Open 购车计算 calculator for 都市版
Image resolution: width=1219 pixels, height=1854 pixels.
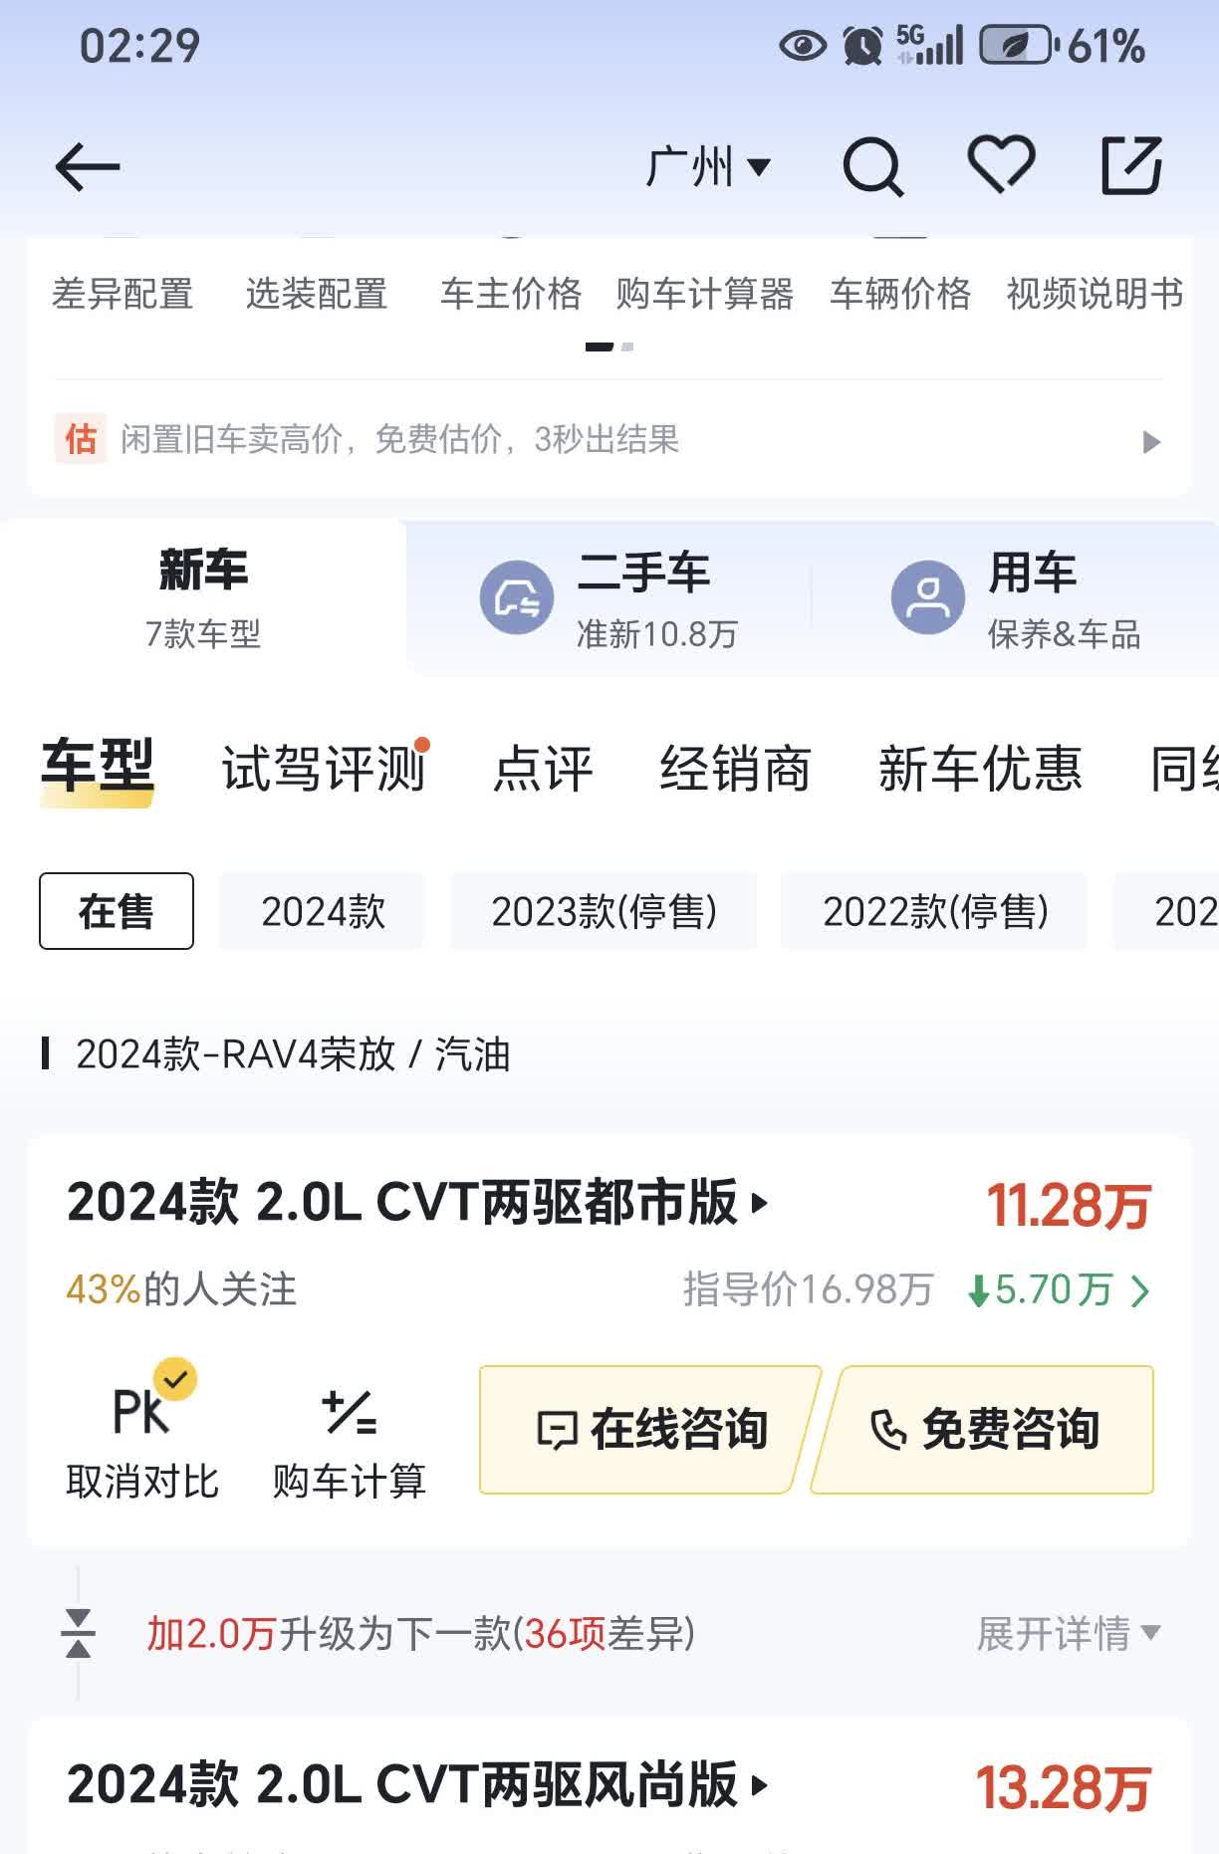(x=349, y=1444)
